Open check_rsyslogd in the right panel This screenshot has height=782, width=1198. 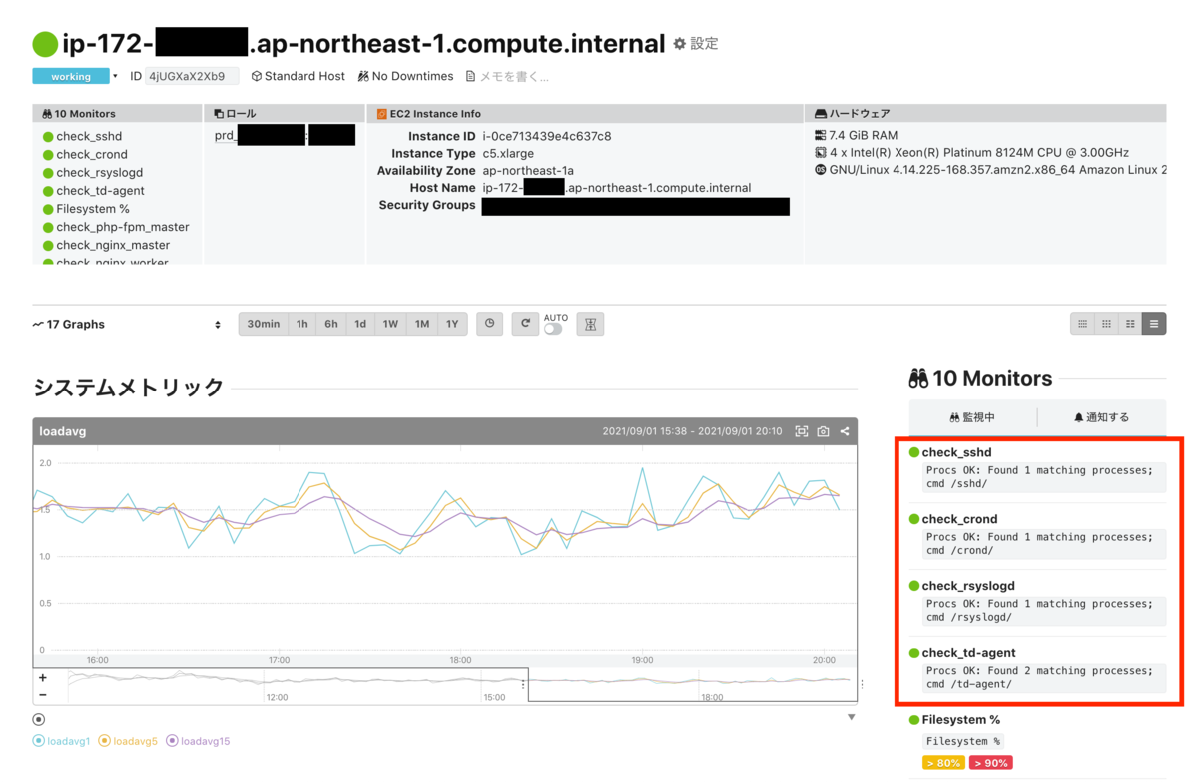coord(968,586)
